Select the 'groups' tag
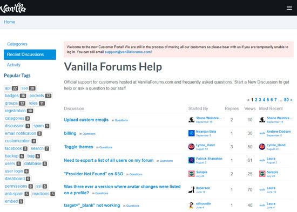This screenshot has height=212, width=297. pyautogui.click(x=15, y=103)
